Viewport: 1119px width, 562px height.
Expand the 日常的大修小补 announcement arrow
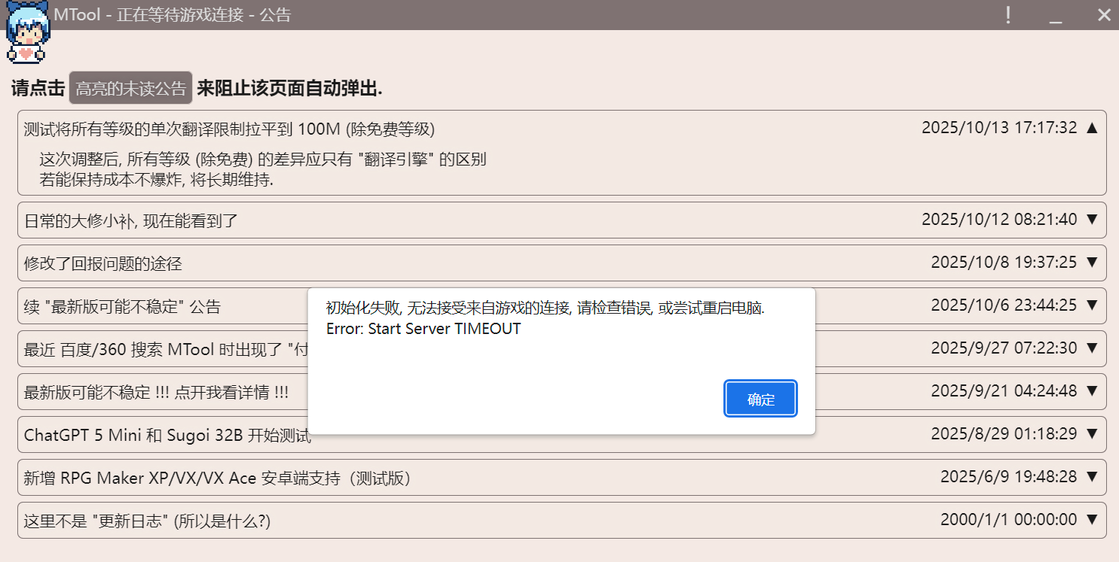coord(1092,220)
